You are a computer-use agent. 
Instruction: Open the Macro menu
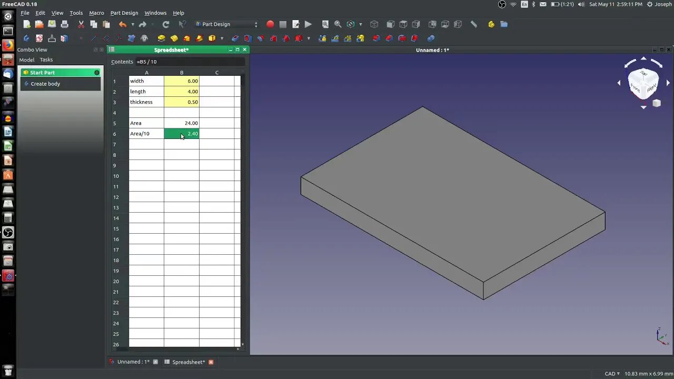pyautogui.click(x=96, y=13)
